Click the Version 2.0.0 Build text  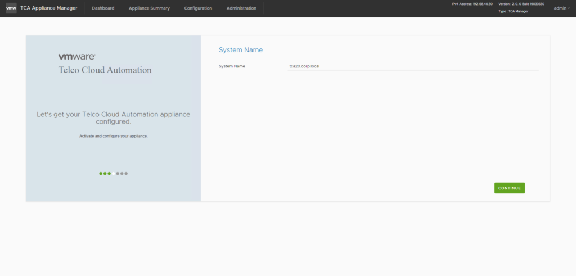pyautogui.click(x=521, y=4)
